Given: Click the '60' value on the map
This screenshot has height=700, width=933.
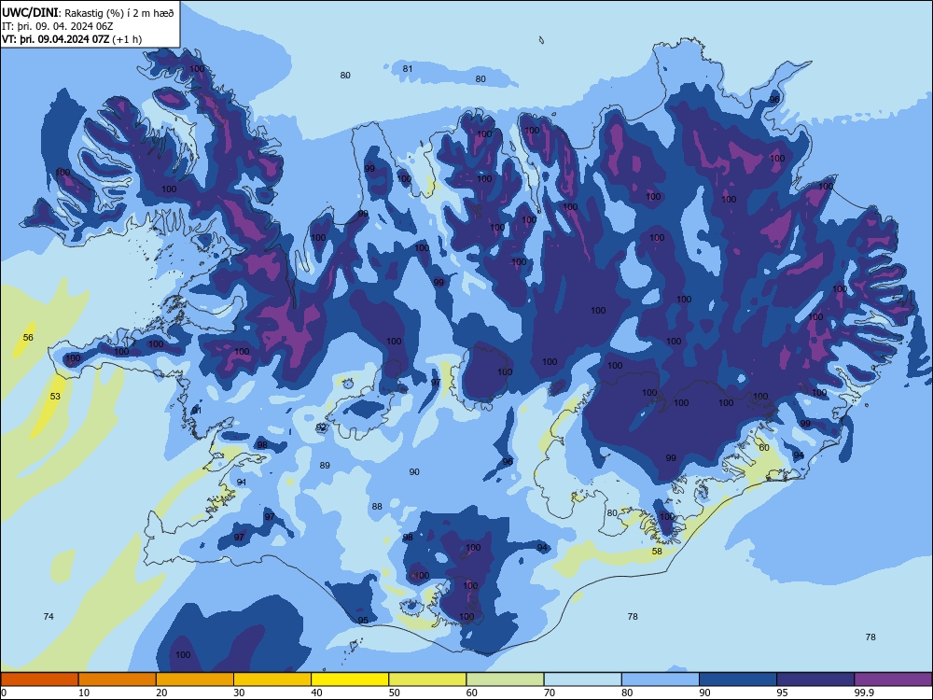Looking at the screenshot, I should 764,448.
